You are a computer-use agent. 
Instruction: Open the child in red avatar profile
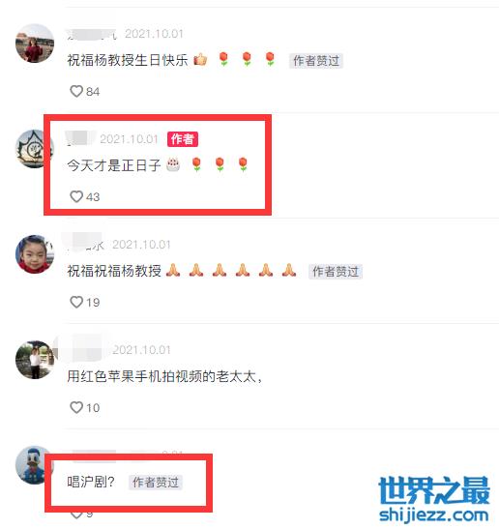tap(35, 254)
